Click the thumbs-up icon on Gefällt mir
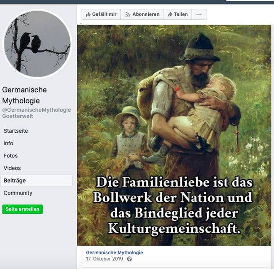This screenshot has height=269, width=274. [88, 14]
